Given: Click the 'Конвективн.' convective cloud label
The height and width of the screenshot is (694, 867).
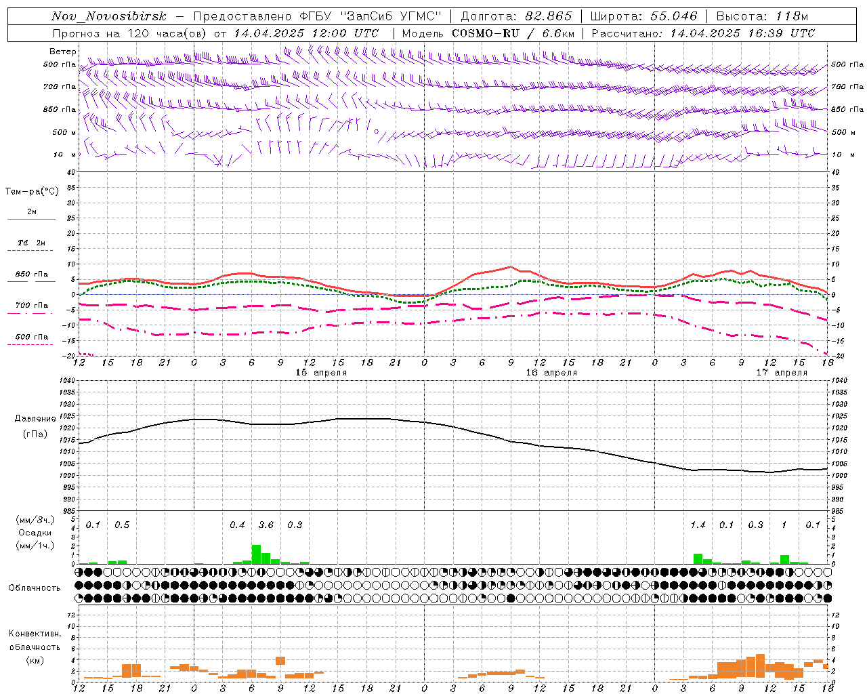Looking at the screenshot, I should tap(35, 634).
